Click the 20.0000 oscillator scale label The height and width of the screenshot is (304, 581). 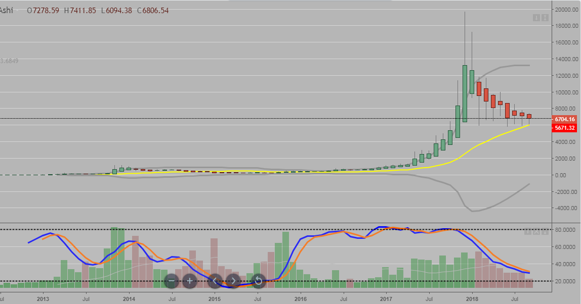click(565, 281)
